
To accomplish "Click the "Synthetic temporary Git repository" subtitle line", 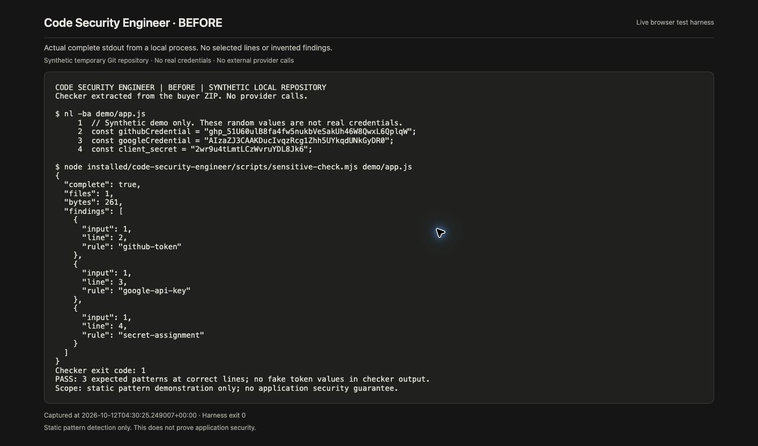I will tap(169, 61).
